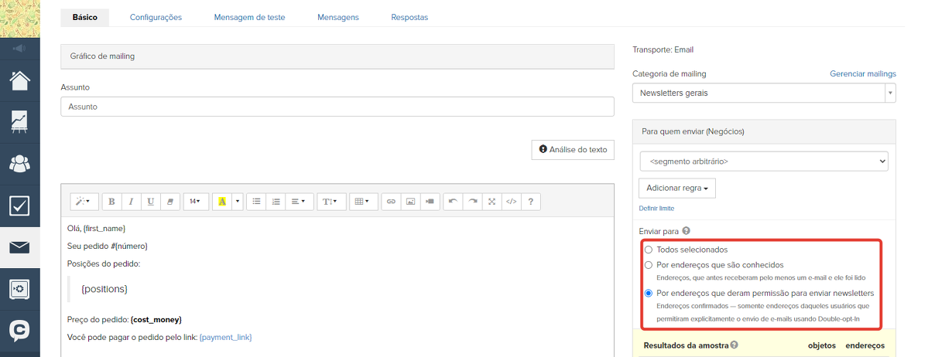Viewport: 928px width, 357px height.
Task: Open the 'Newsletters gerais' category dropdown
Action: (x=763, y=93)
